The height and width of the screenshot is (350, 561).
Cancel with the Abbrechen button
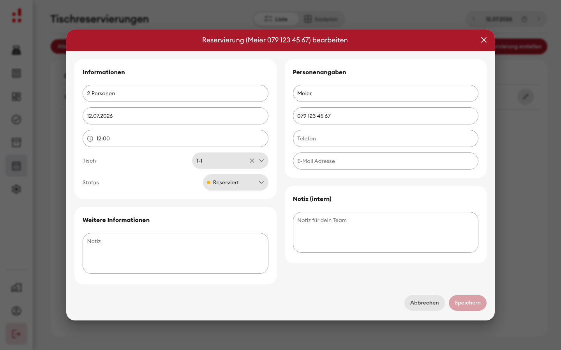click(x=425, y=303)
